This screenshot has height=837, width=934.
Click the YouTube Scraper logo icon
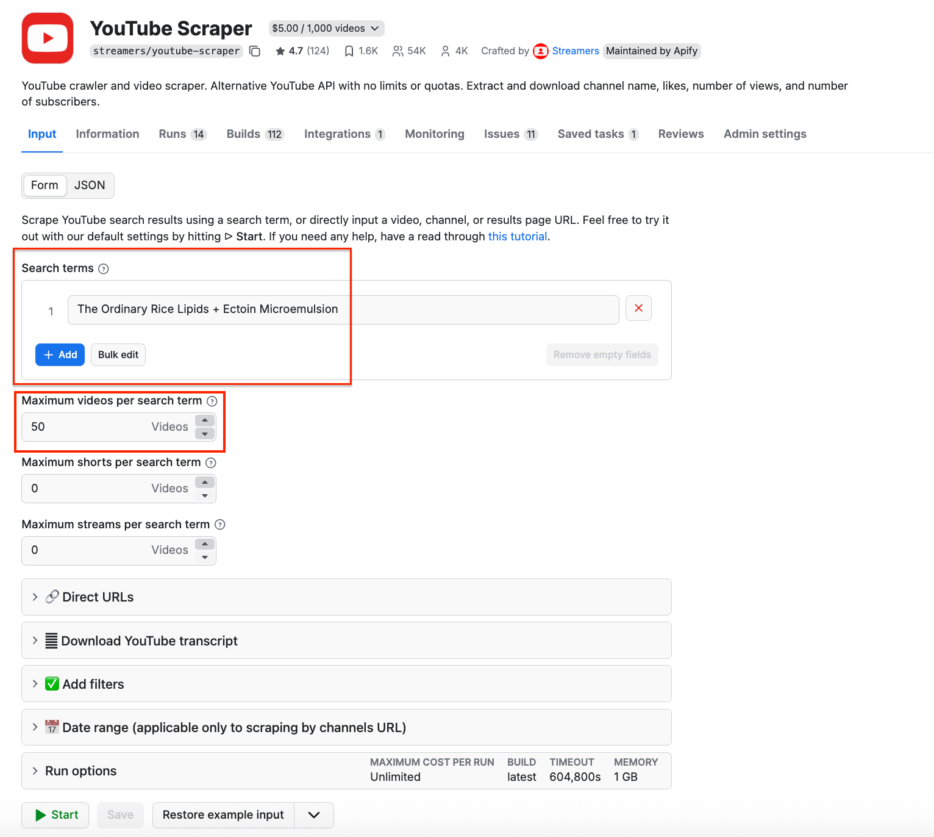47,38
